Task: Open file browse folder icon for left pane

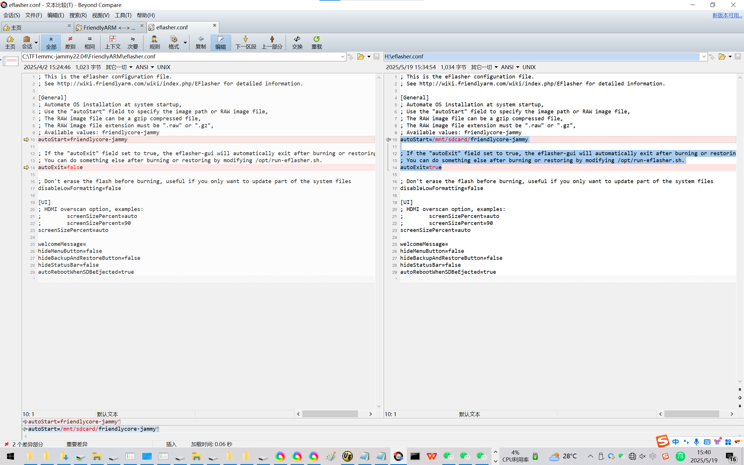Action: coord(361,57)
